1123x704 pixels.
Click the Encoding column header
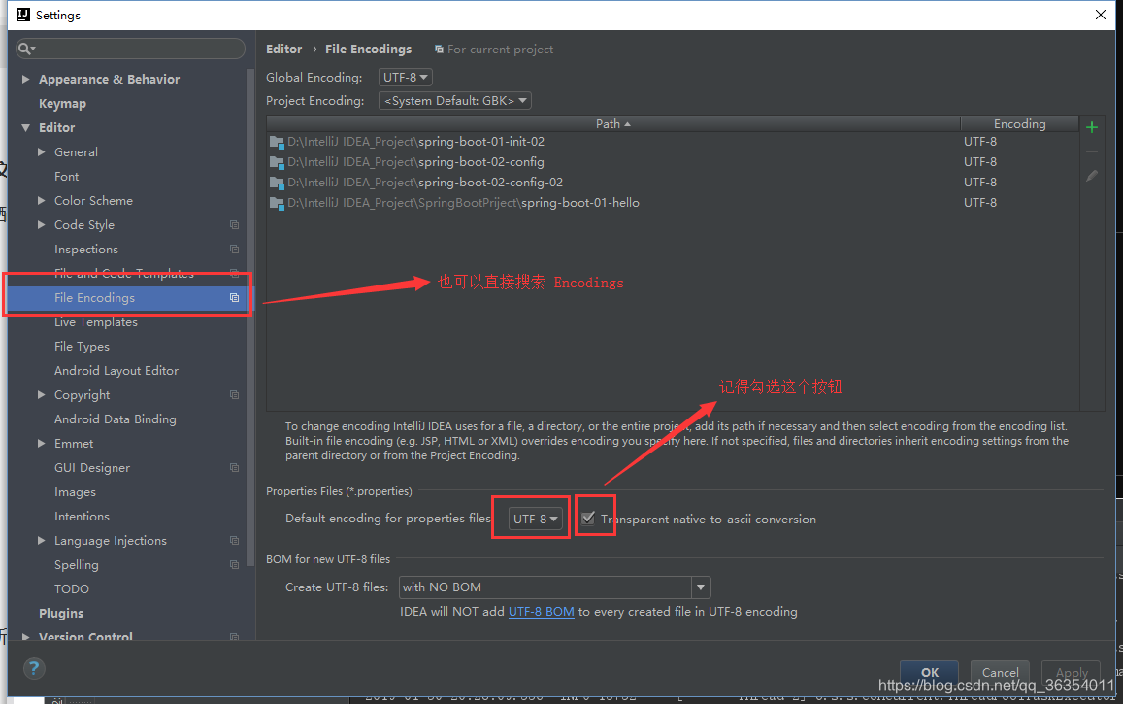[x=1019, y=124]
